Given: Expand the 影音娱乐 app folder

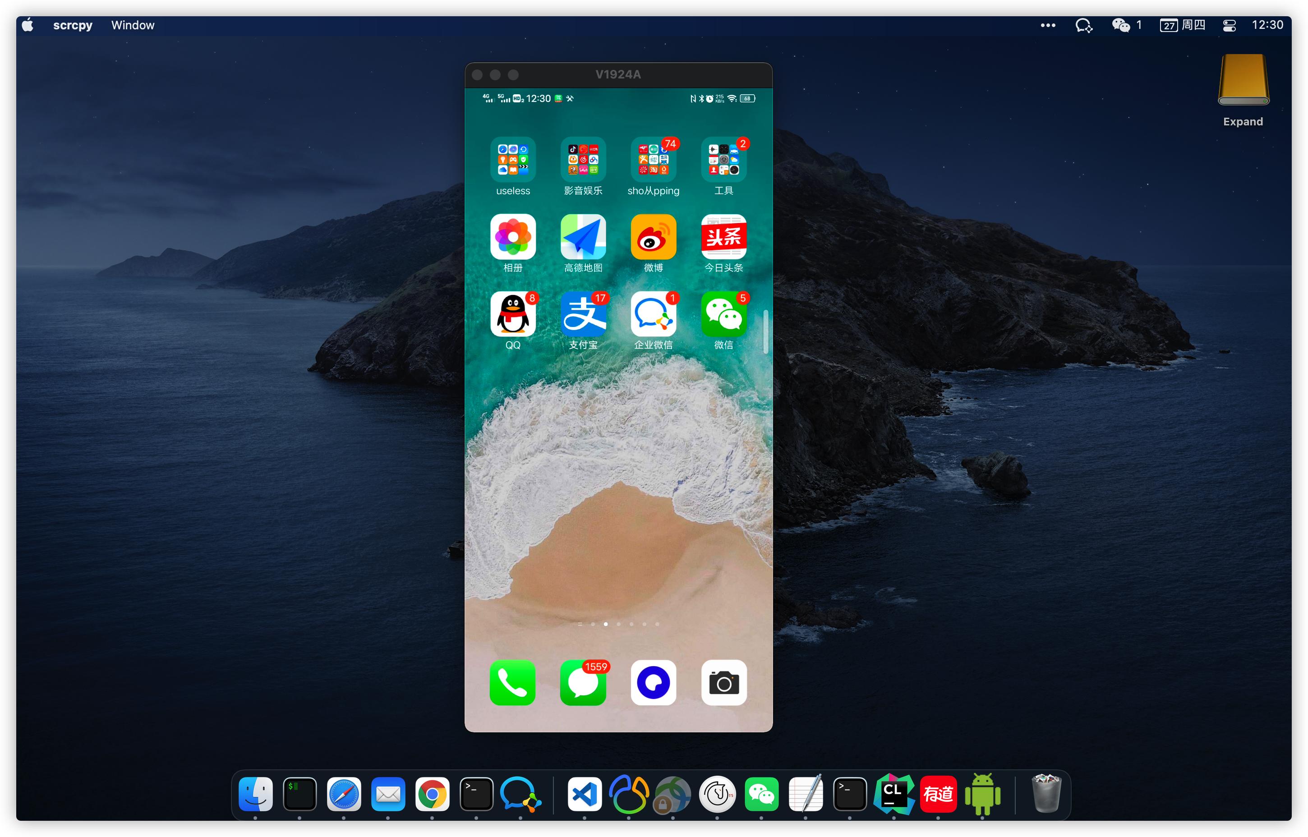Looking at the screenshot, I should click(583, 160).
